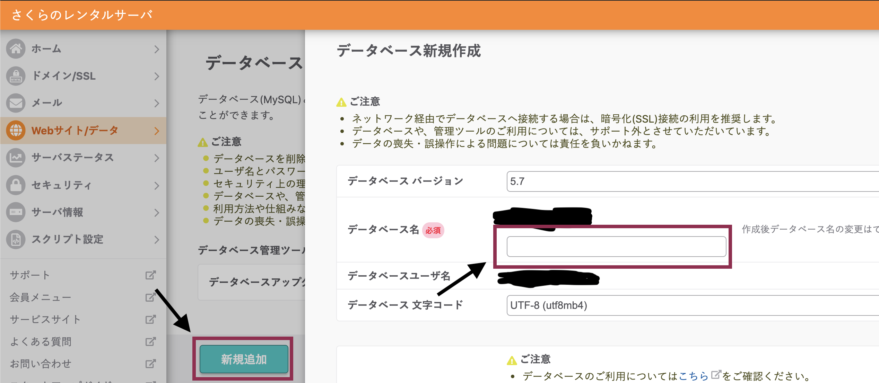Expand the ドメイン/SSL menu chevron

pos(157,76)
